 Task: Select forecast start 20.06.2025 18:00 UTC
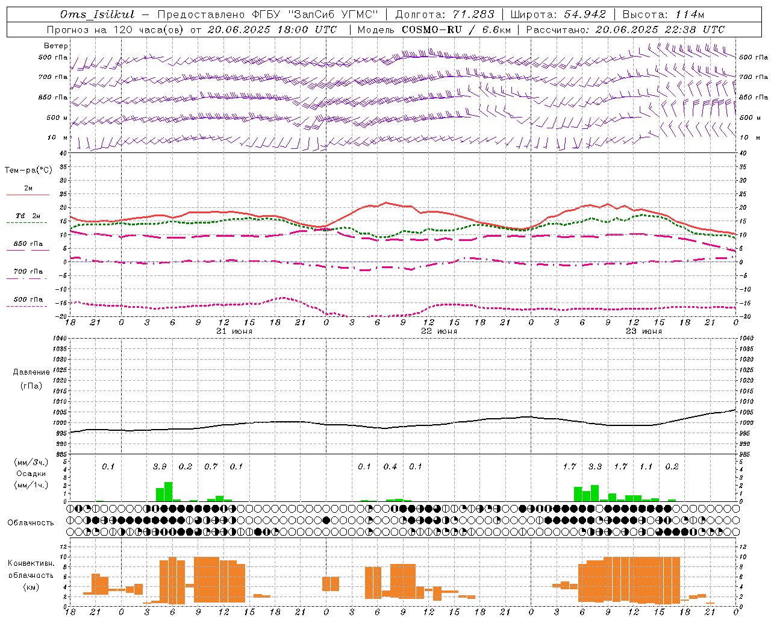tap(272, 30)
